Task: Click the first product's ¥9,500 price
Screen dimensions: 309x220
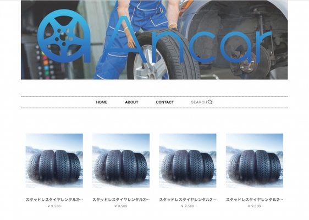Action: [54, 206]
